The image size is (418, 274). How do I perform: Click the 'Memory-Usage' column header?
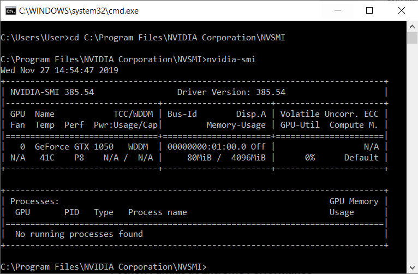236,125
